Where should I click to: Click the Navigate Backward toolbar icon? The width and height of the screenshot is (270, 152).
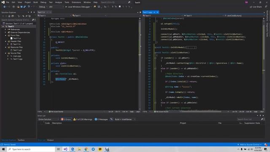(4, 7)
